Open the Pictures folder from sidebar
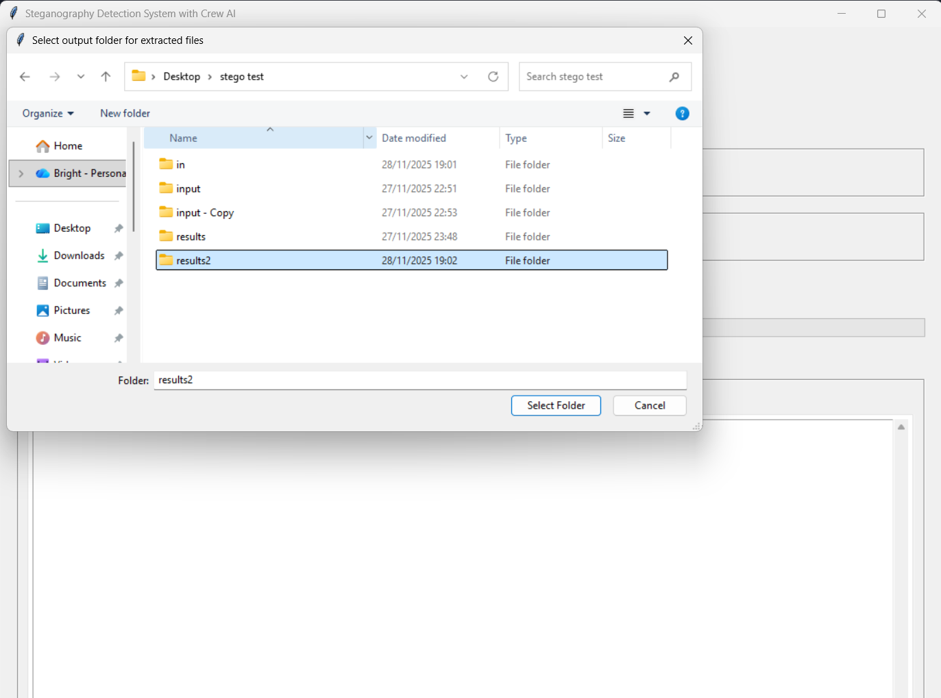 (71, 310)
